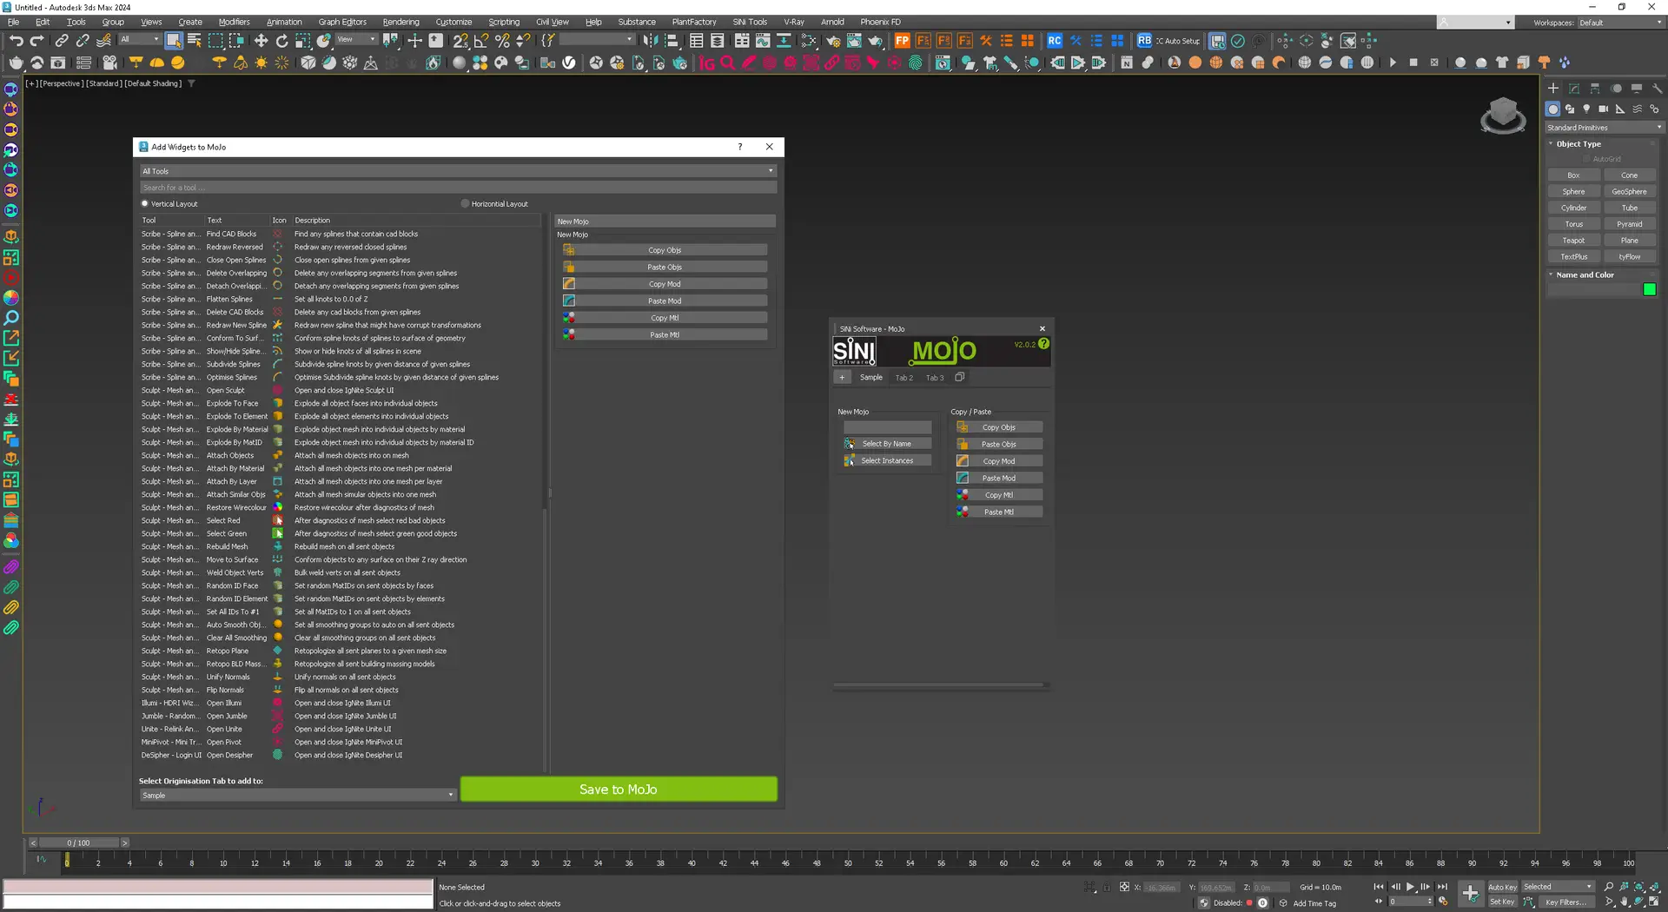The image size is (1668, 912).
Task: Click the Go to End playback button
Action: 1443,887
